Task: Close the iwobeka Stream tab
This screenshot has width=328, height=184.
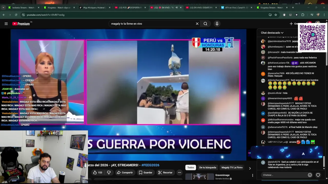Action: [39, 8]
